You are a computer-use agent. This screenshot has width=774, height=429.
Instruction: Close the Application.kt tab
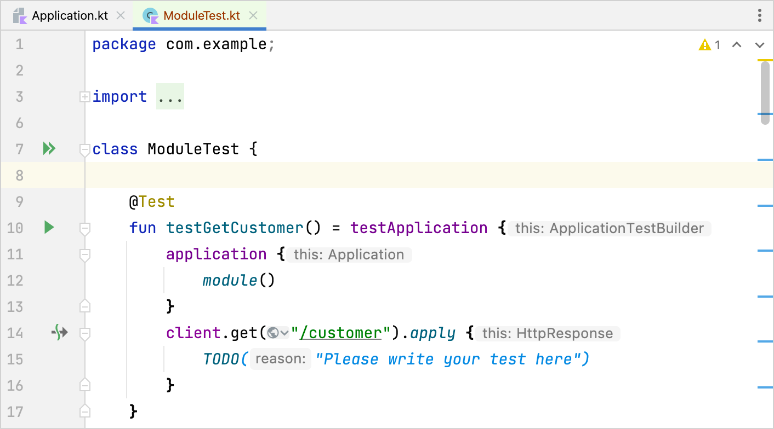click(120, 15)
